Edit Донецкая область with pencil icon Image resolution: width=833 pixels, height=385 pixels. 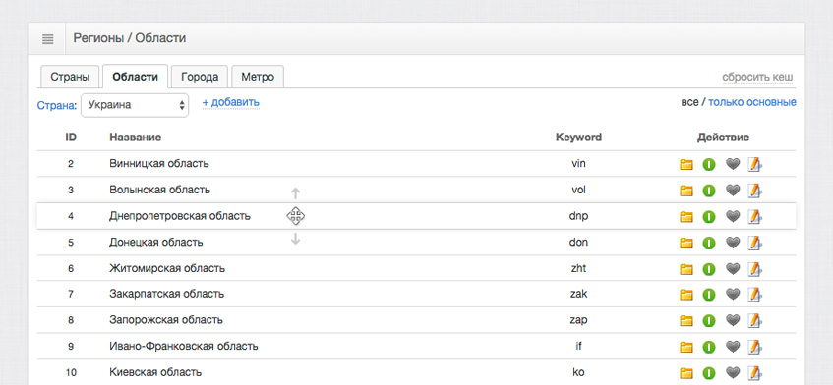tap(754, 243)
